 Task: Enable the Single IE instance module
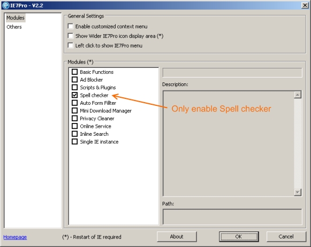74,142
